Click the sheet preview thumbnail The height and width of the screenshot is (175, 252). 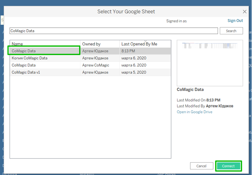point(210,63)
